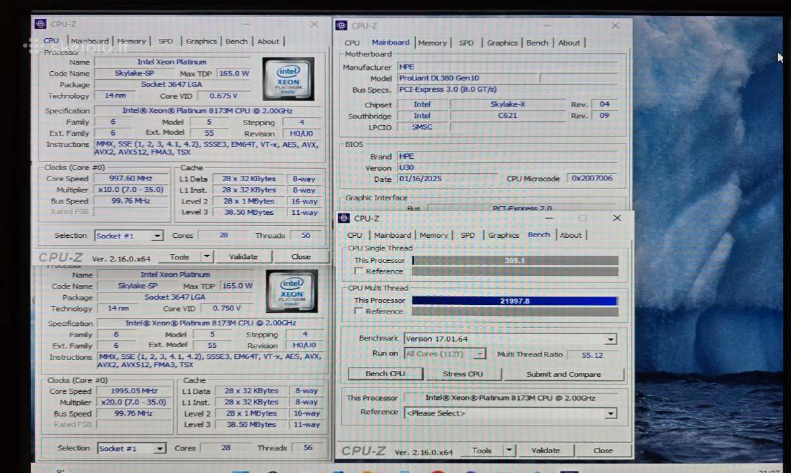Click CPU-Z title icon of topmost CPU window

tap(40, 24)
